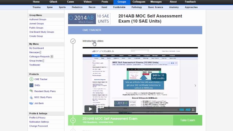Open Colleague Requests link
The image size is (233, 131).
(x=39, y=57)
